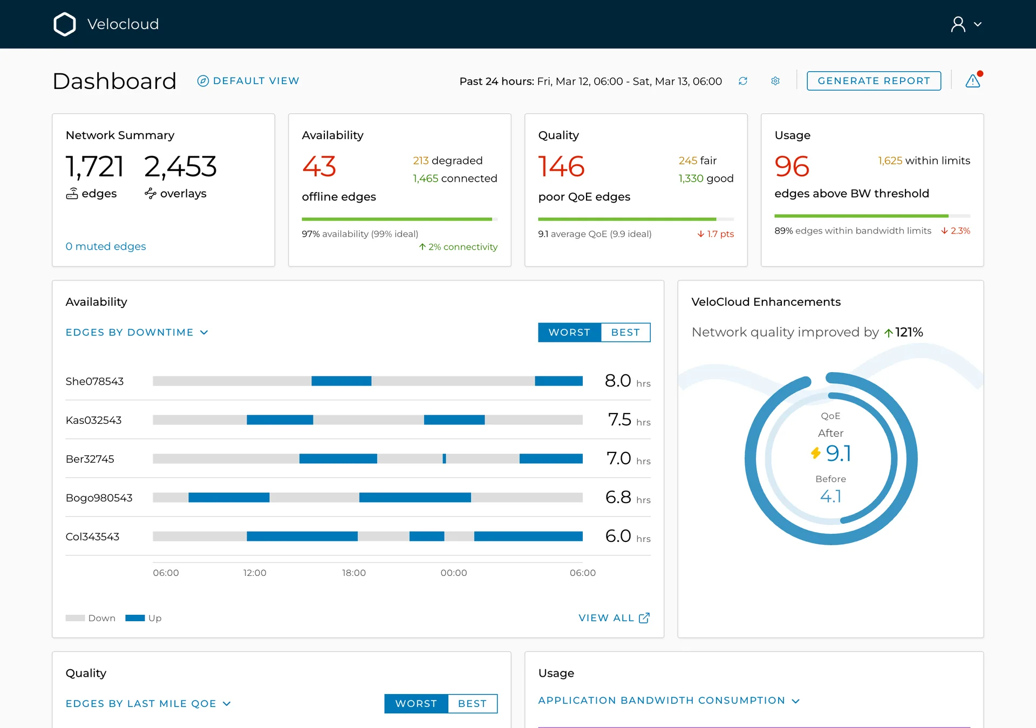The height and width of the screenshot is (728, 1036).
Task: Open Application Bandwidth Consumption dropdown
Action: (669, 700)
